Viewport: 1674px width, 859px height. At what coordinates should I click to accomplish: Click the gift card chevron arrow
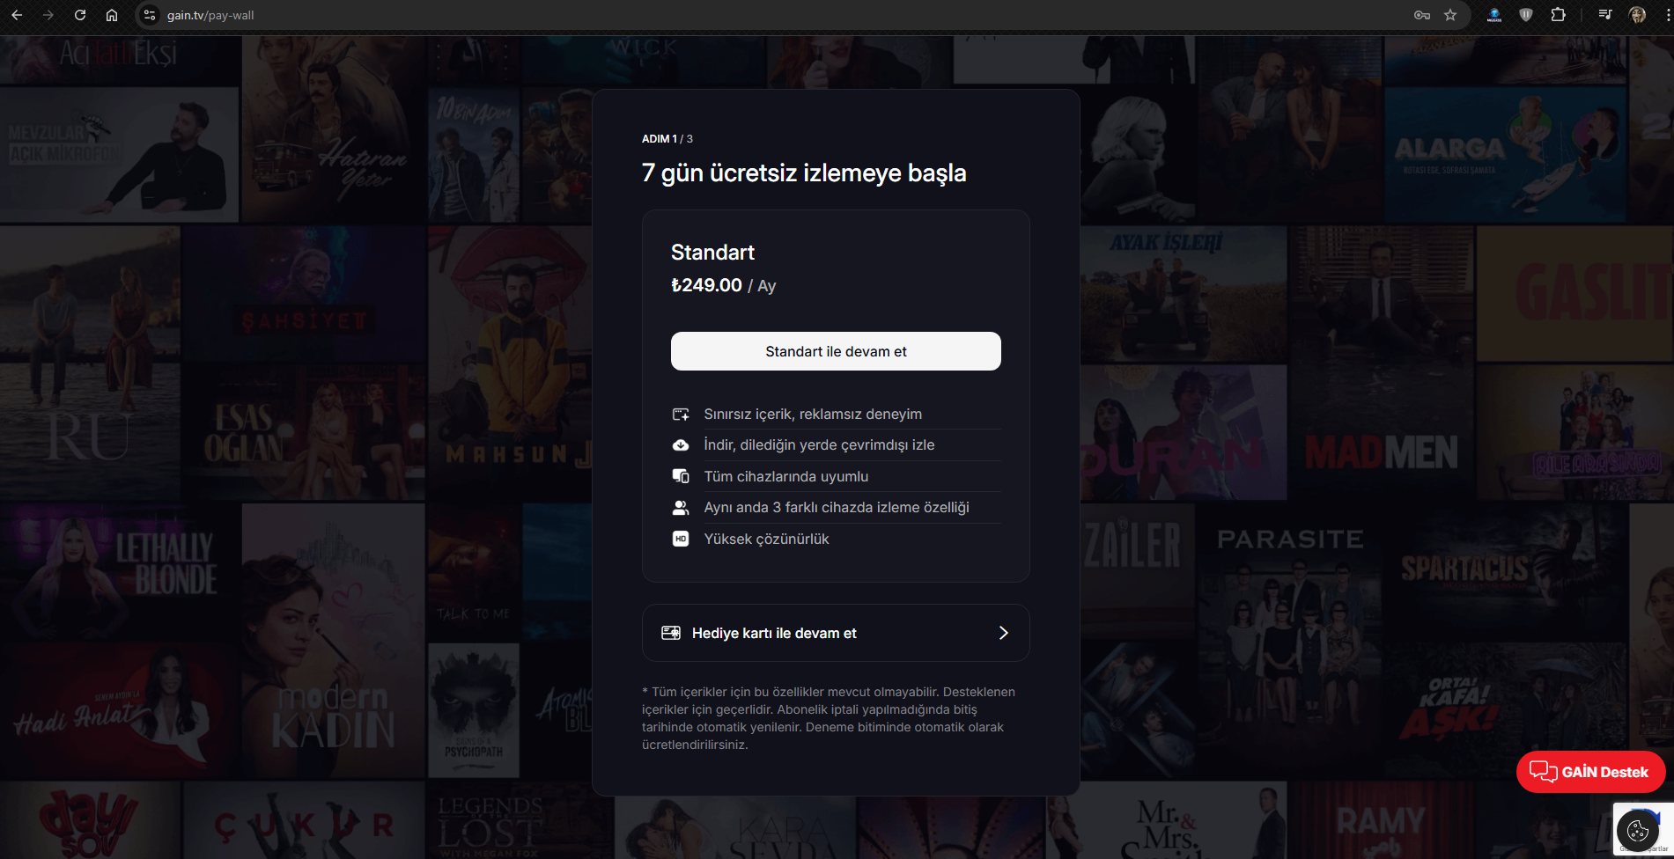1003,633
